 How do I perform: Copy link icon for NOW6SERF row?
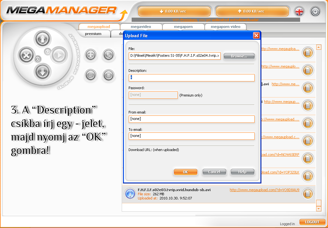[308, 158]
